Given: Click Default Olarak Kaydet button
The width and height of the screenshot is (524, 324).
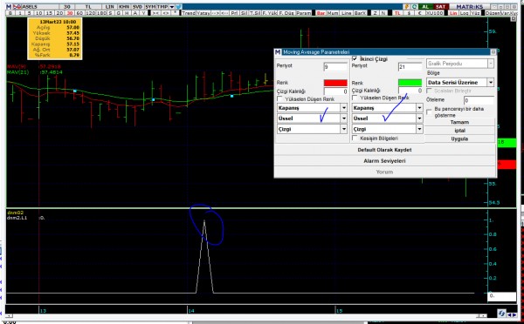Looking at the screenshot, I should point(384,150).
